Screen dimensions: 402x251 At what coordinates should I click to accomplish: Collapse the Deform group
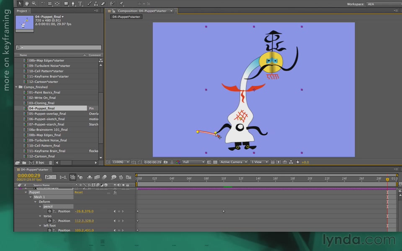click(35, 202)
